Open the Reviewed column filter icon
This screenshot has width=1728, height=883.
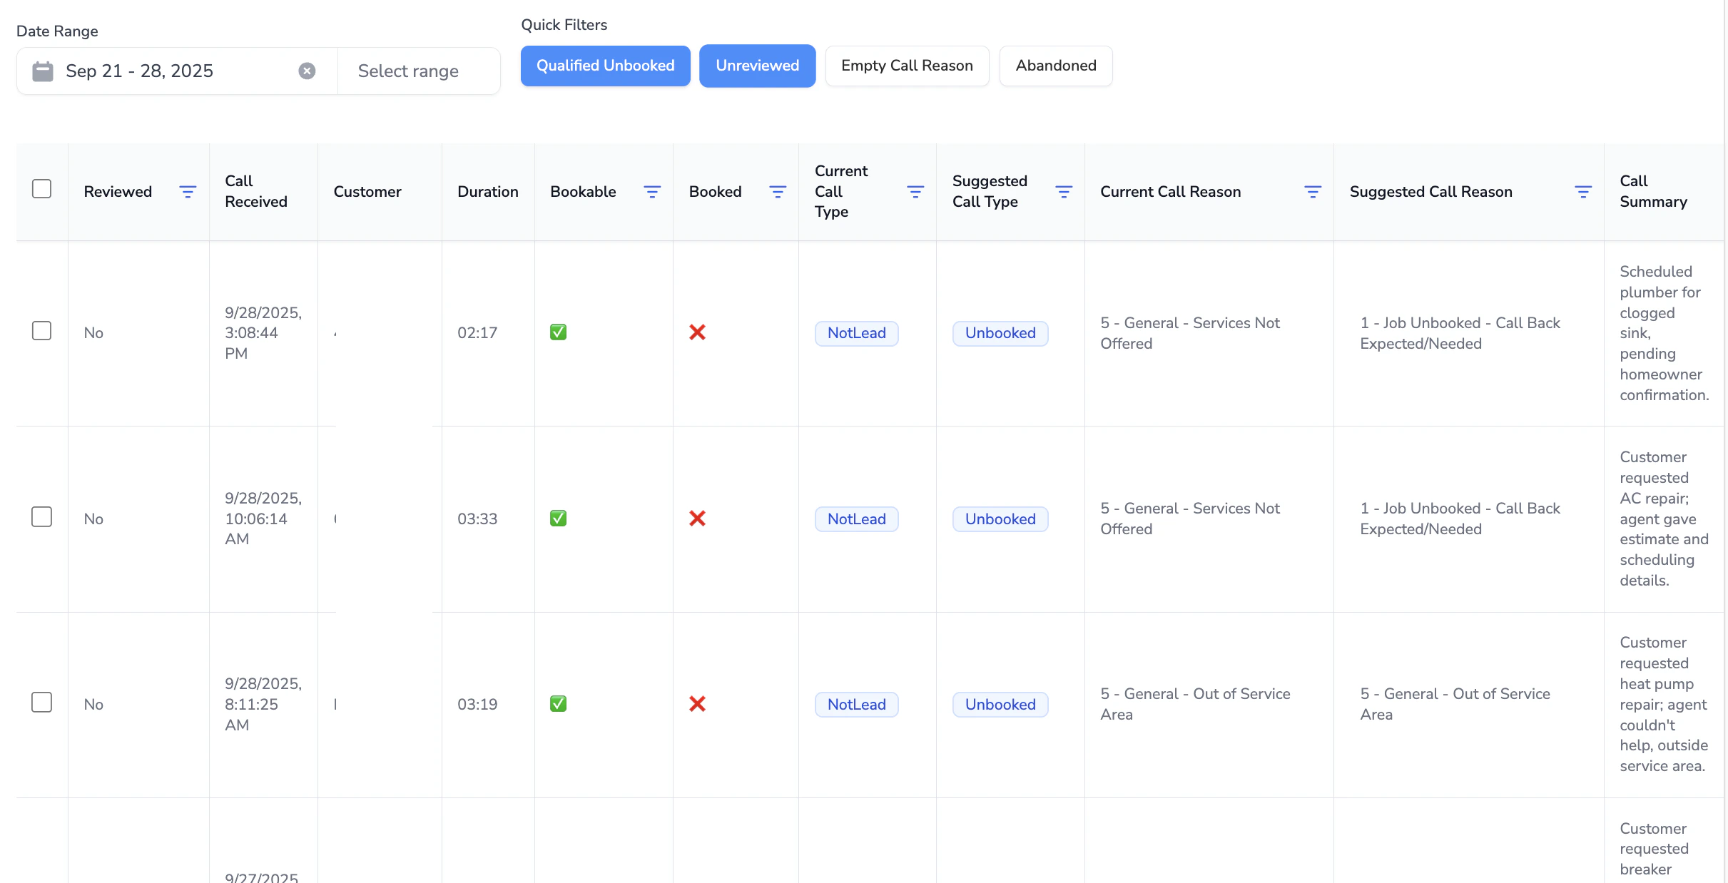point(188,192)
